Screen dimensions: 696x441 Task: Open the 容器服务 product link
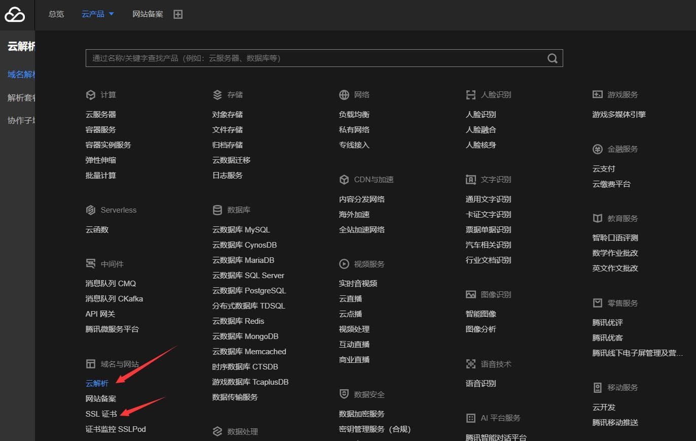(x=101, y=130)
